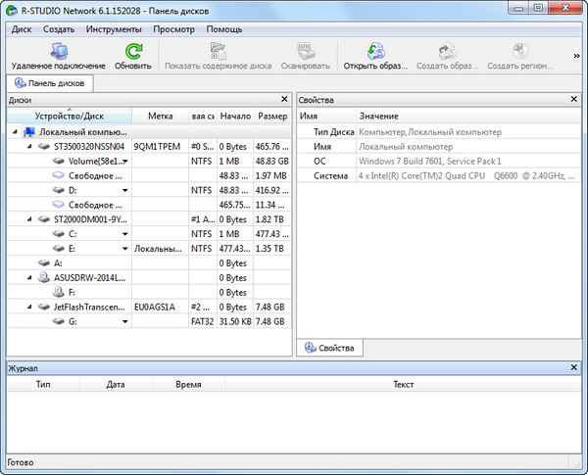
Task: Collapse the Локальный компьютер root node
Action: [x=15, y=131]
